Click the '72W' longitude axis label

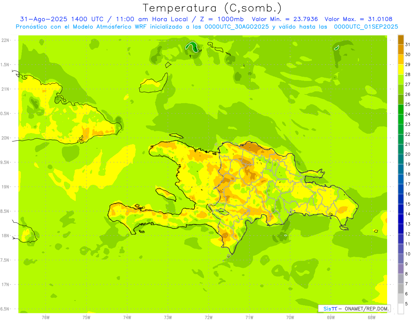point(208,317)
